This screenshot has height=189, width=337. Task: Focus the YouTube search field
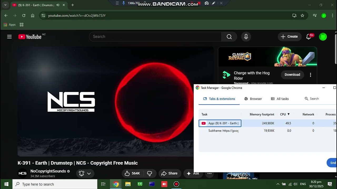tap(155, 37)
